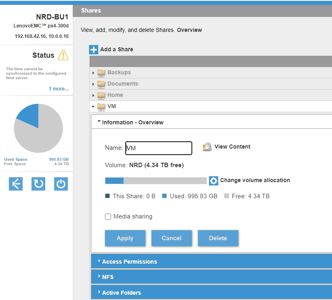332x300 pixels.
Task: Click the Change volume allocation gear icon
Action: point(213,180)
